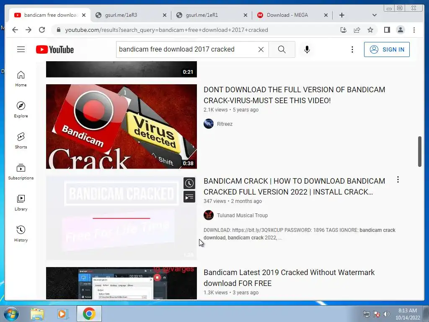
Task: Open the YouTube hamburger guide menu
Action: [x=21, y=49]
